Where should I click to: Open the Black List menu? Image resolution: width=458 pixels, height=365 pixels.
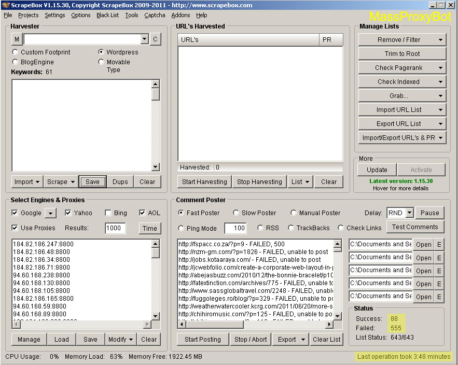(x=107, y=15)
